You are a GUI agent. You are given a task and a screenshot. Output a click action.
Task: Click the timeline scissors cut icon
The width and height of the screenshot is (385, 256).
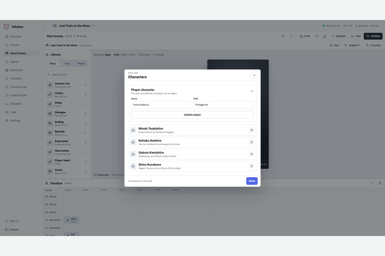(x=372, y=183)
